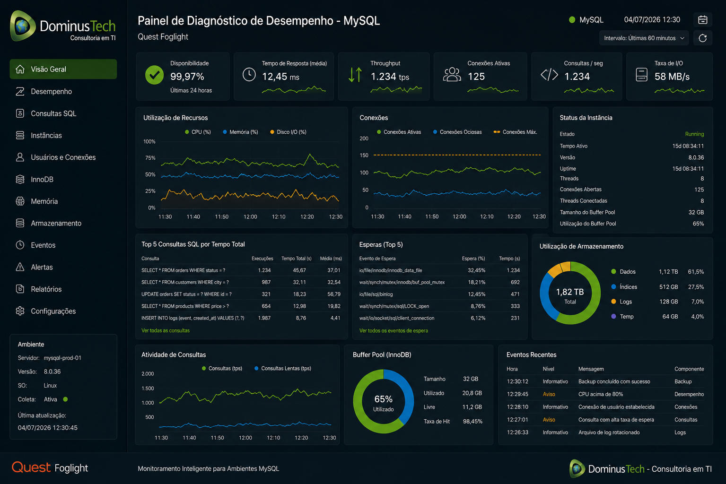726x484 pixels.
Task: Toggle Consultas Lentas (tps) legend series
Action: click(282, 368)
